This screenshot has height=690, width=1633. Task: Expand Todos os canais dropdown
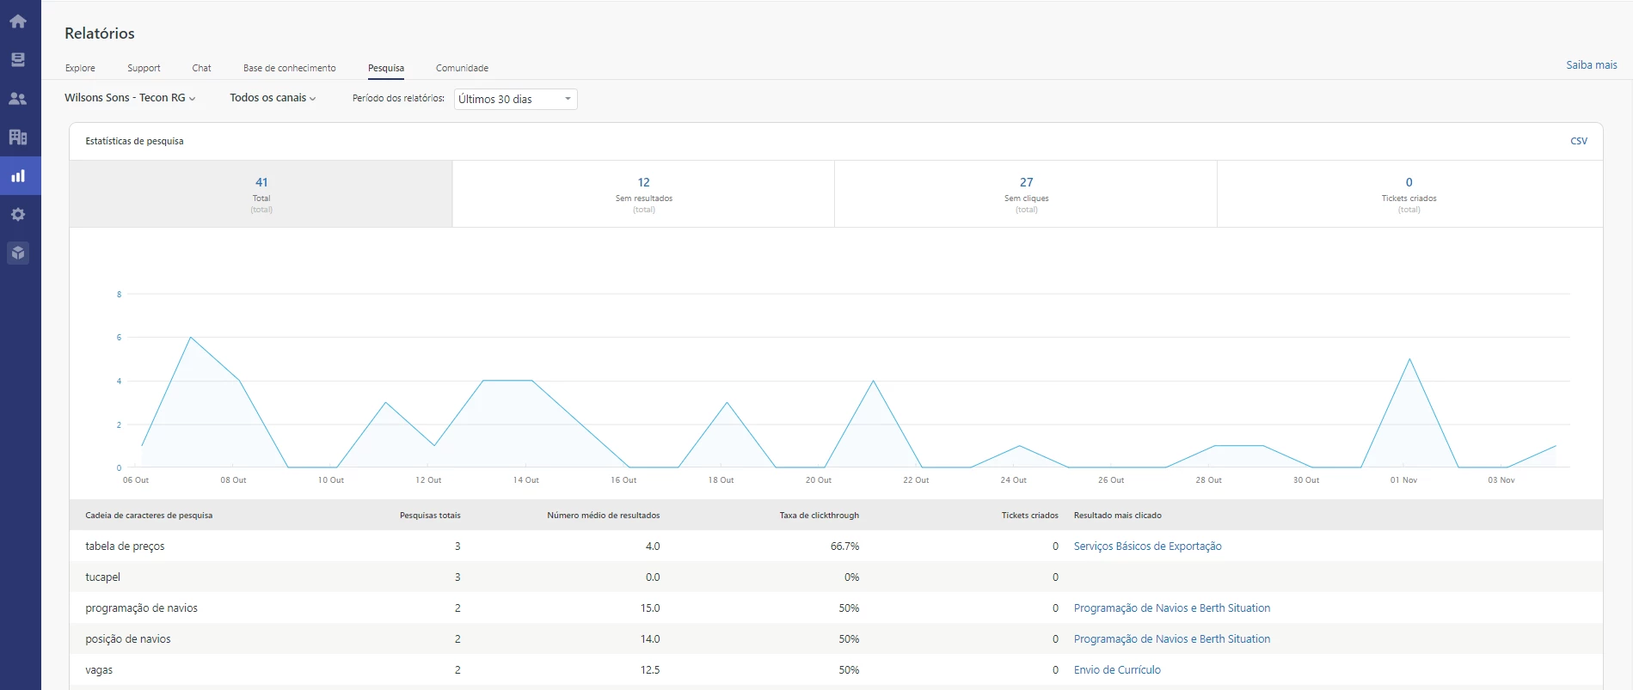[x=273, y=98]
